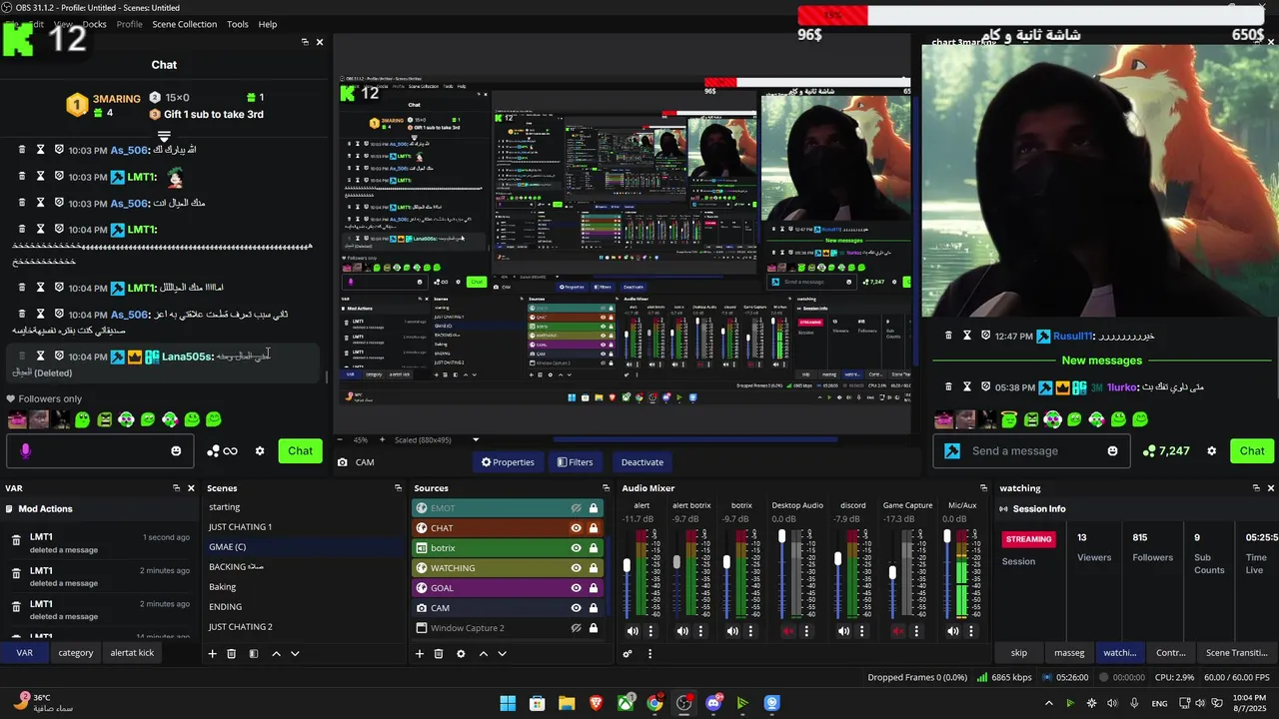This screenshot has width=1279, height=719.
Task: Move source down in Sources list
Action: click(x=503, y=654)
